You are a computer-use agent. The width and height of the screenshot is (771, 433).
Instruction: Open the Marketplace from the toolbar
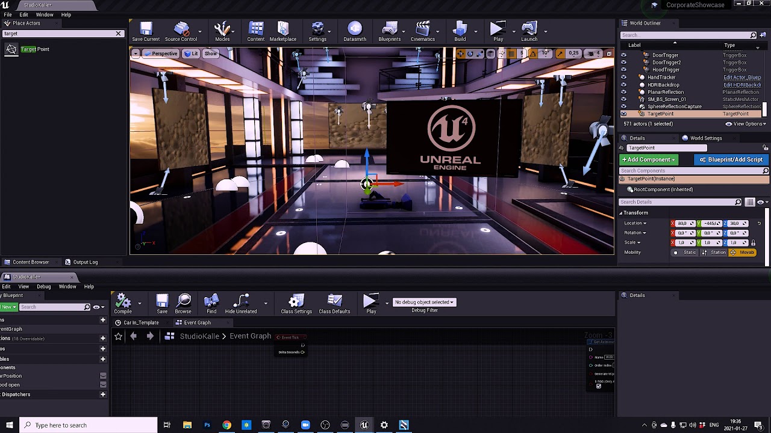click(283, 32)
